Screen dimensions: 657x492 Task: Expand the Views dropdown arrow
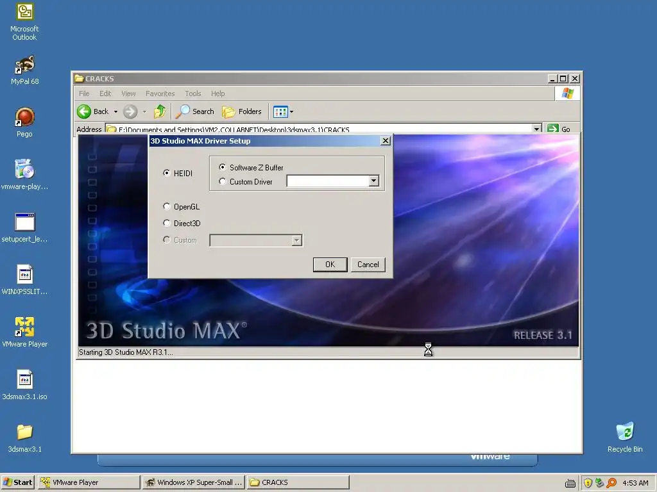click(292, 111)
